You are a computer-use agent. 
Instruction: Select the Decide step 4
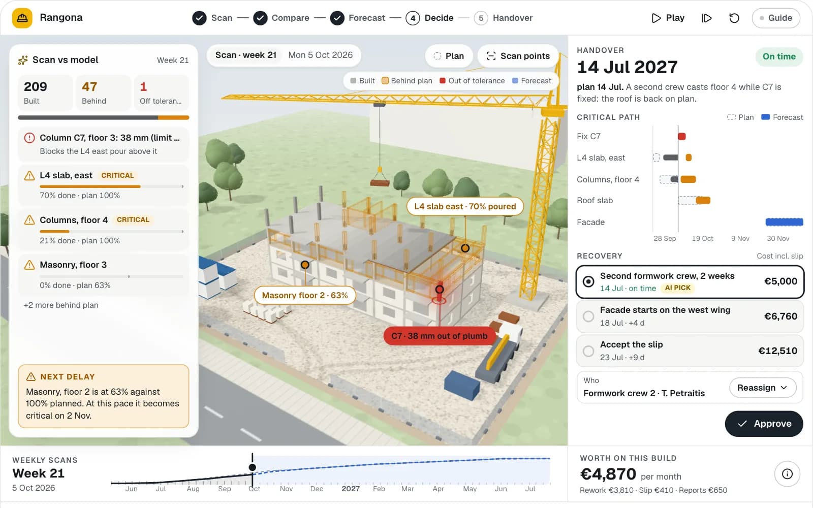click(429, 18)
